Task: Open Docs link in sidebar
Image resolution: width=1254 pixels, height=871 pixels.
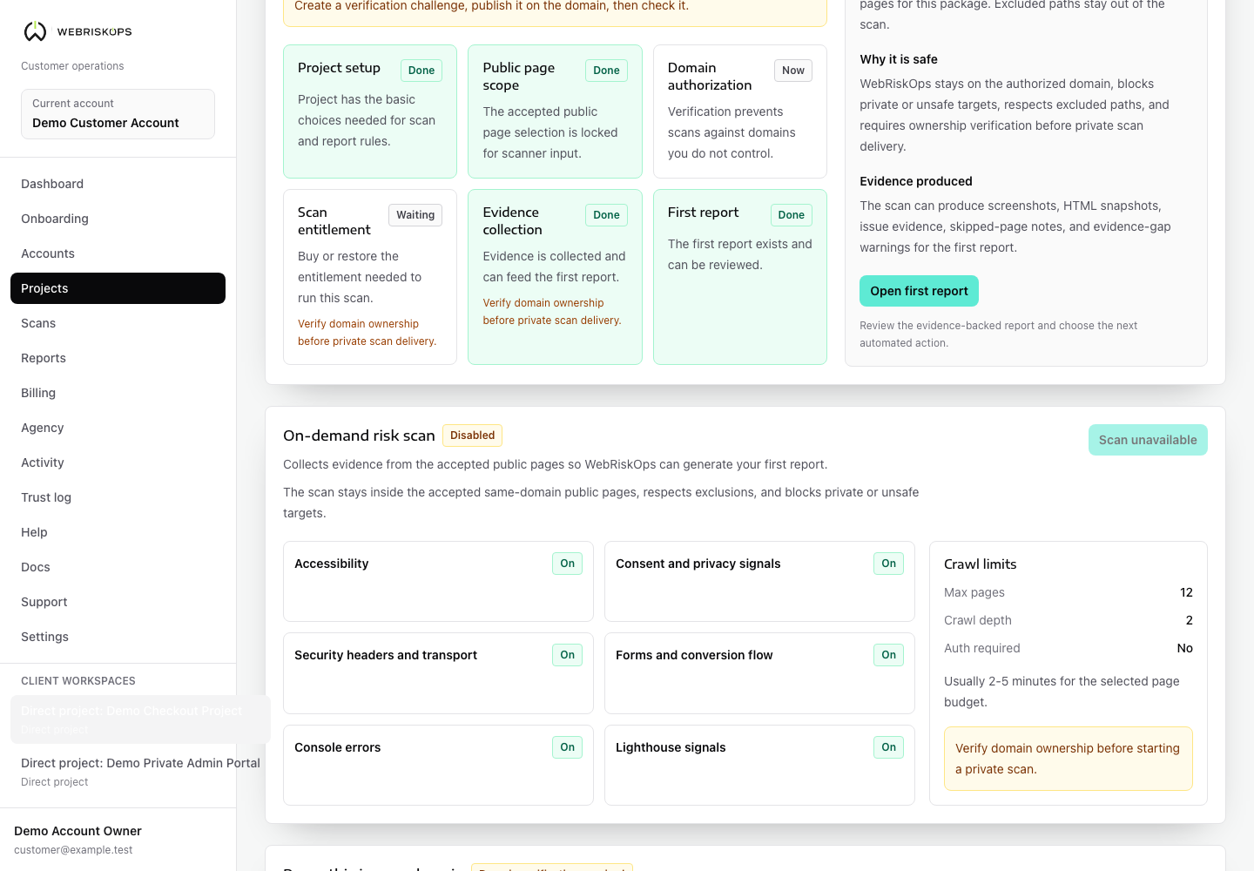Action: click(118, 567)
